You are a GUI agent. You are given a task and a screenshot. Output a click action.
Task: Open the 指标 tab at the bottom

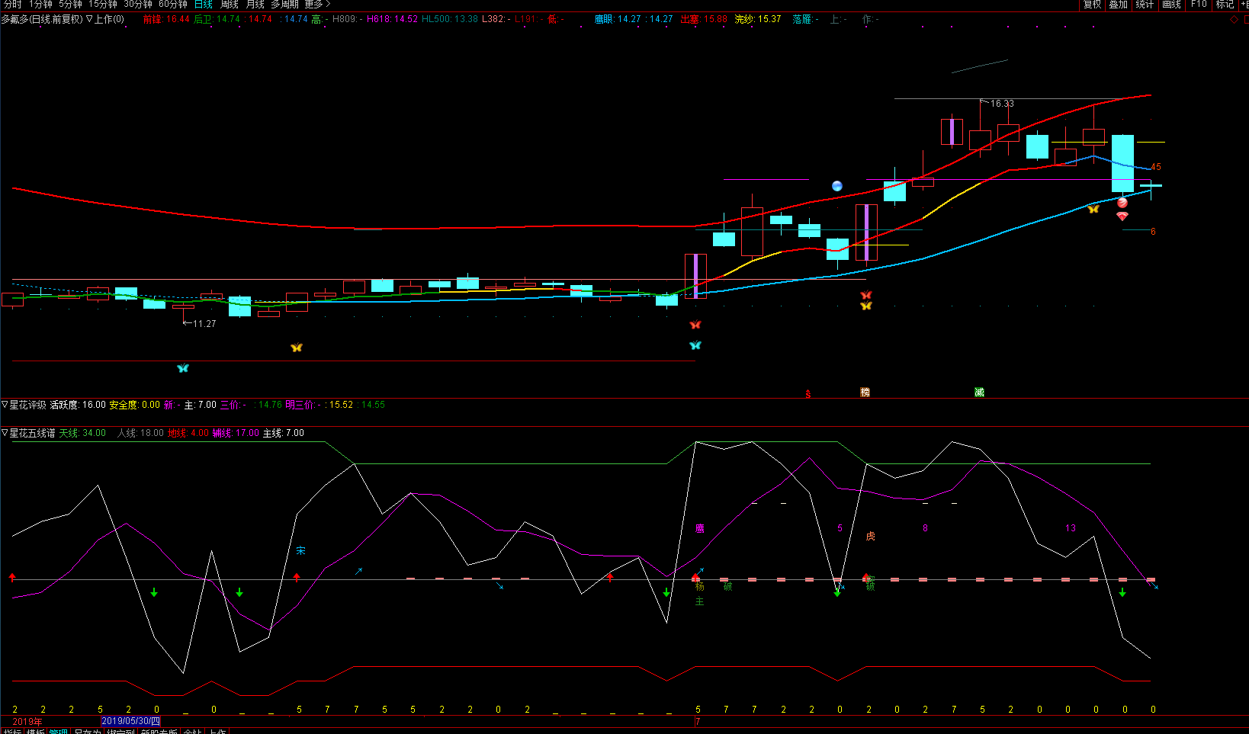[x=12, y=731]
